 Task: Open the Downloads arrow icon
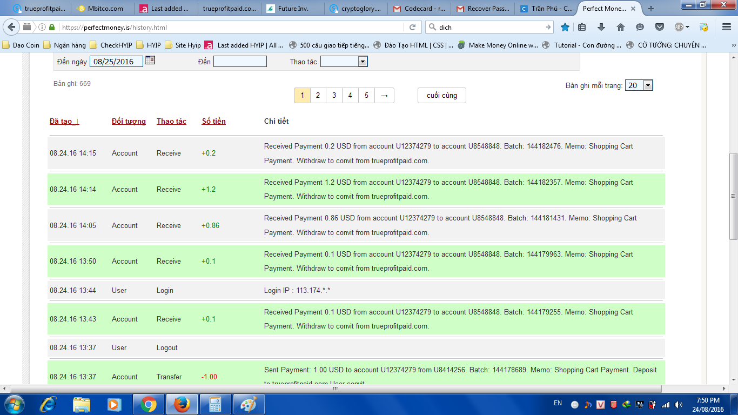pos(601,27)
